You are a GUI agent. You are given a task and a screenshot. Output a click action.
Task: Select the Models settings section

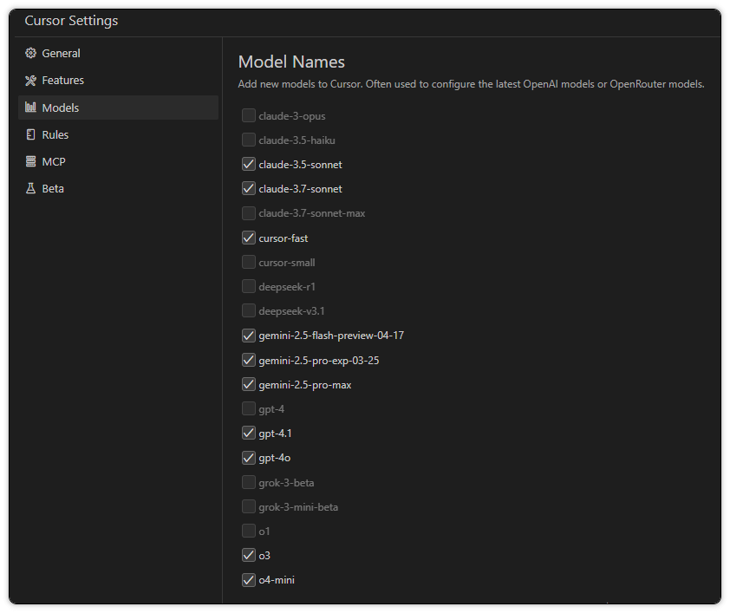(x=118, y=108)
